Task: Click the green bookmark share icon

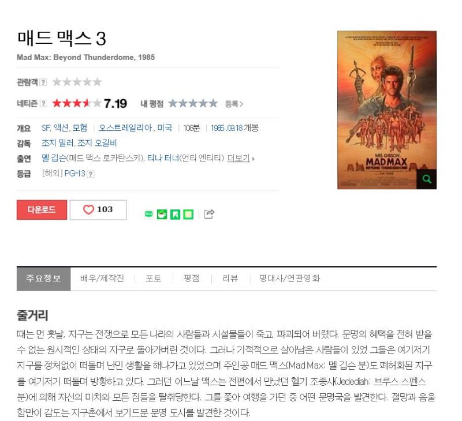Action: pyautogui.click(x=175, y=214)
